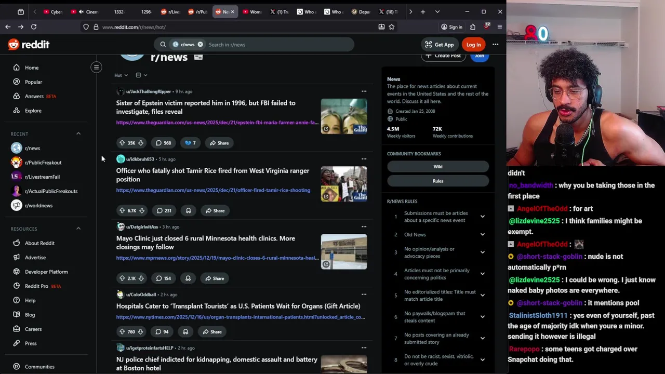Share the Epstein victim sister post
Image resolution: width=665 pixels, height=374 pixels.
coord(219,143)
